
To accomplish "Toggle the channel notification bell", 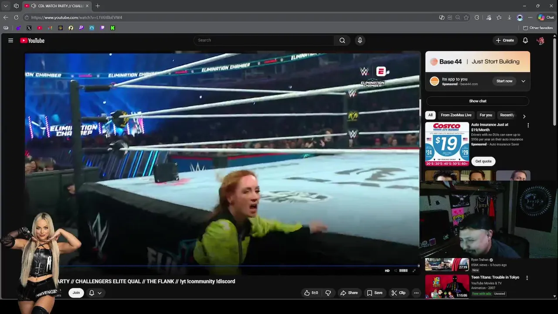I will click(95, 293).
